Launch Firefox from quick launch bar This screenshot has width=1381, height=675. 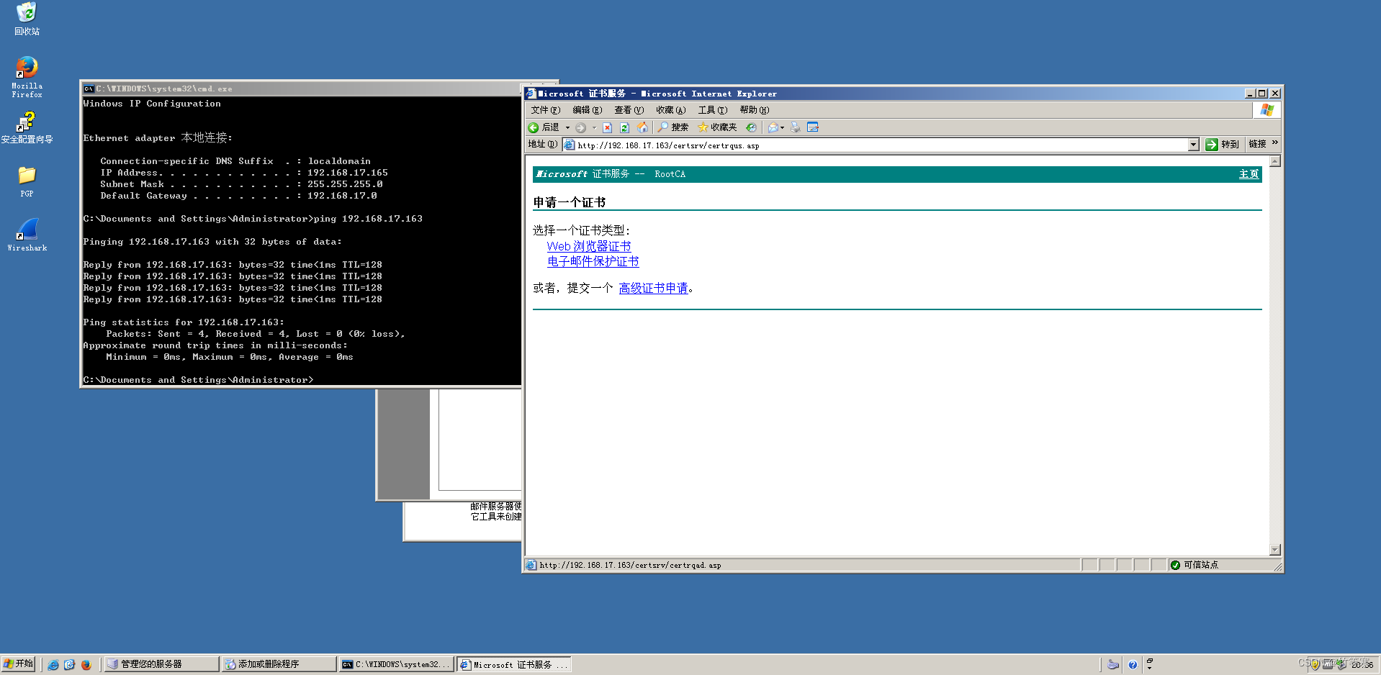click(x=86, y=664)
